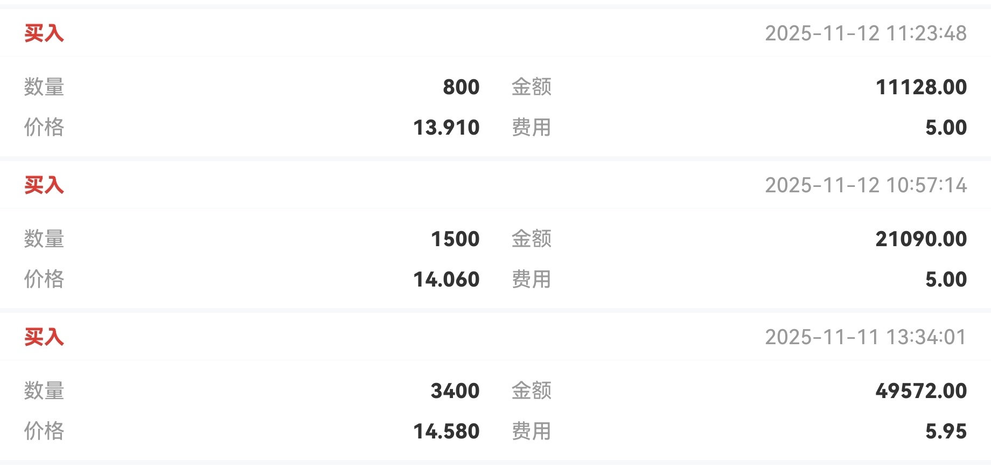Click the amount 11128.00
Viewport: 991px width, 467px height.
[921, 87]
